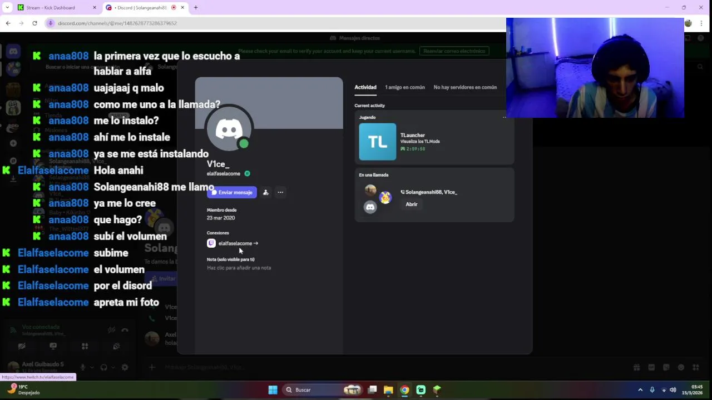Toggle camera in voice panel

(x=22, y=346)
